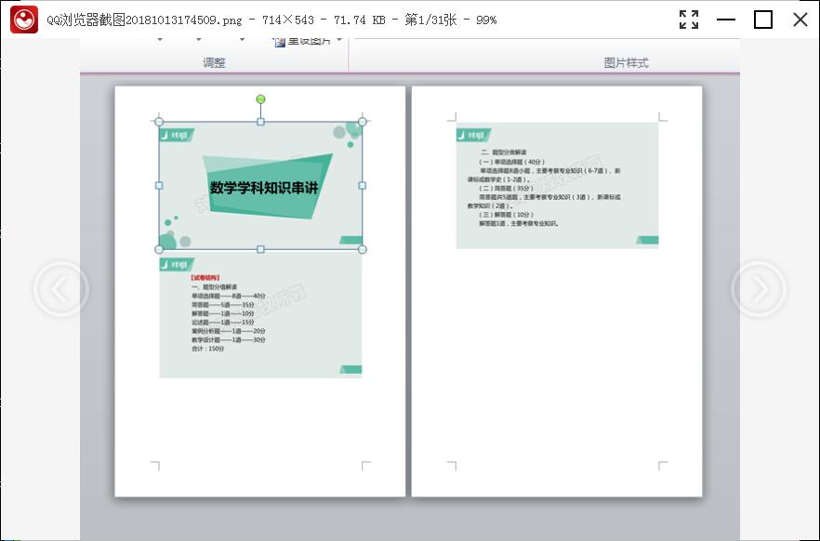The width and height of the screenshot is (820, 541).
Task: Click the 合计：150分 line in slide
Action: (207, 349)
